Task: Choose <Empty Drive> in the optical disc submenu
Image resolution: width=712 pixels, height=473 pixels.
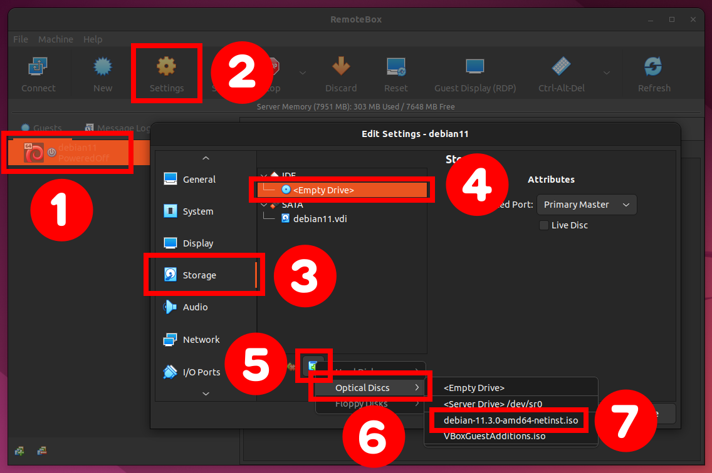Action: click(x=511, y=388)
